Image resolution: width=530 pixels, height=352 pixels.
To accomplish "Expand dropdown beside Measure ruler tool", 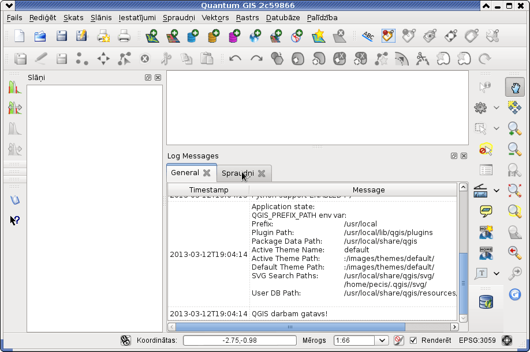I will [x=496, y=191].
